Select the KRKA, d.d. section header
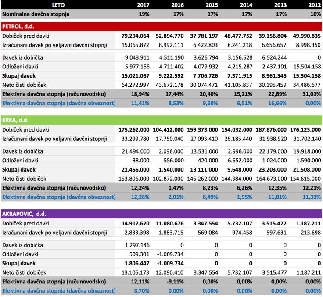This screenshot has width=323, height=297. coord(161,120)
